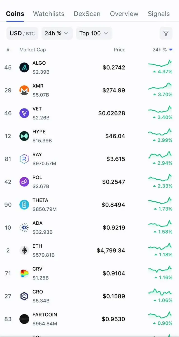179x337 pixels.
Task: Open the THETA coin name link
Action: pyautogui.click(x=40, y=200)
